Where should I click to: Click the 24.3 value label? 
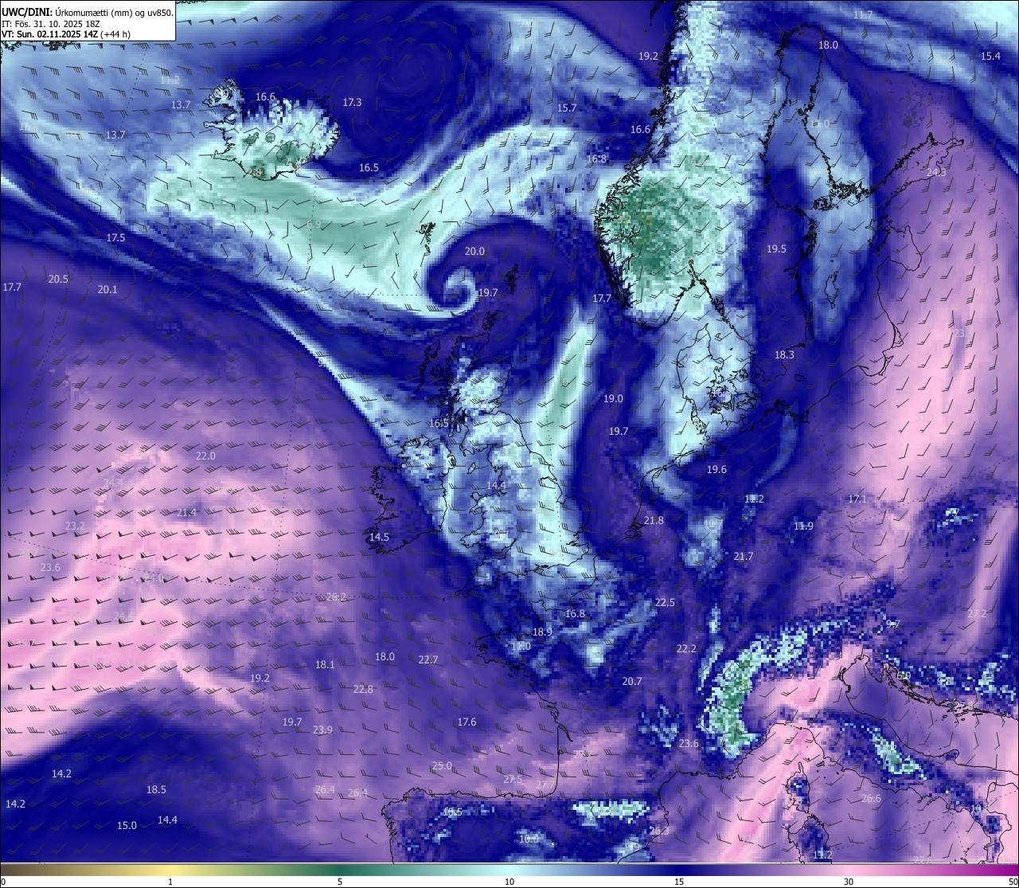pyautogui.click(x=936, y=172)
